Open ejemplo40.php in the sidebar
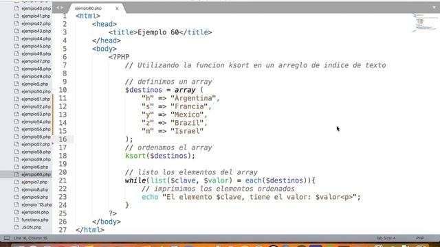The image size is (440, 247). point(36,9)
